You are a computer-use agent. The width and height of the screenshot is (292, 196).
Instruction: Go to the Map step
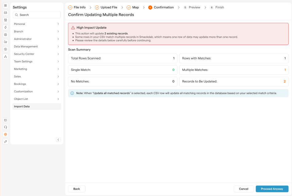click(x=135, y=7)
